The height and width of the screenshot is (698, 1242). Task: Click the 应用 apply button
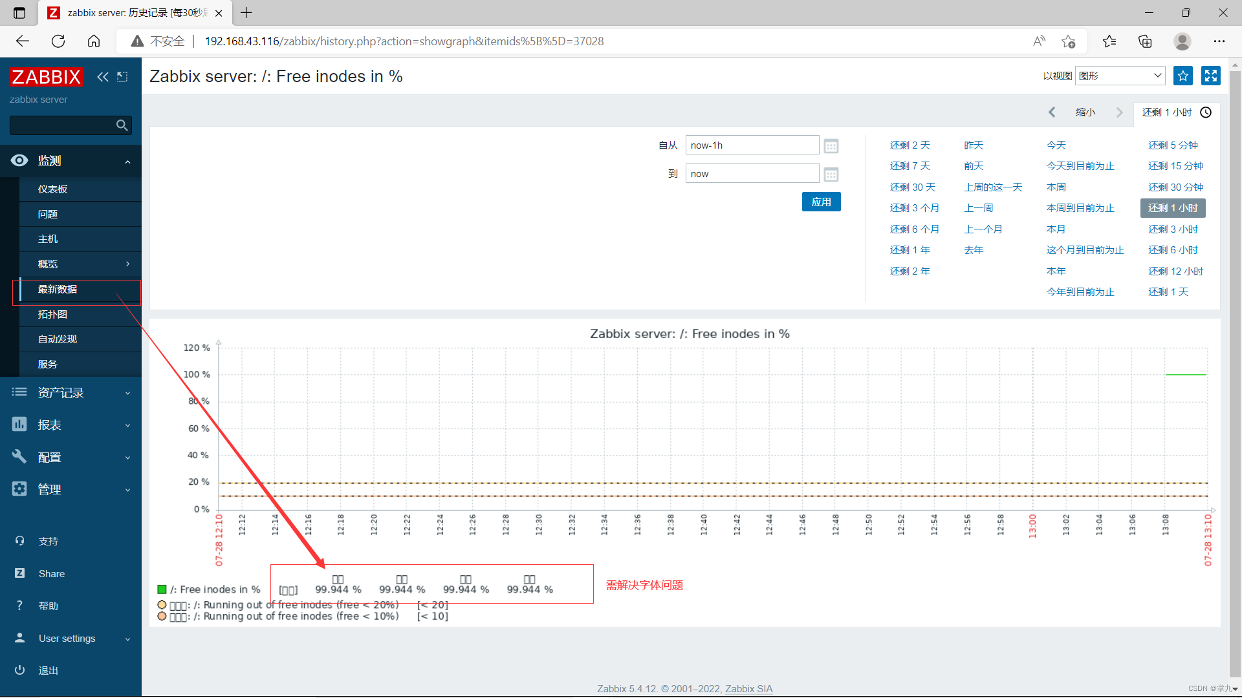coord(821,202)
